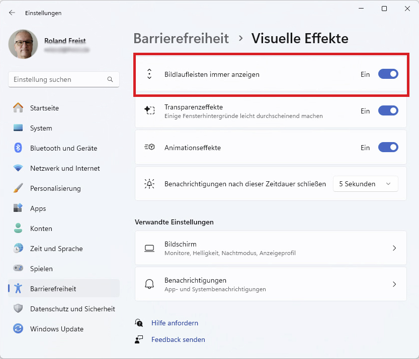
Task: Open the Benachrichtigungen related settings chevron
Action: pyautogui.click(x=394, y=284)
